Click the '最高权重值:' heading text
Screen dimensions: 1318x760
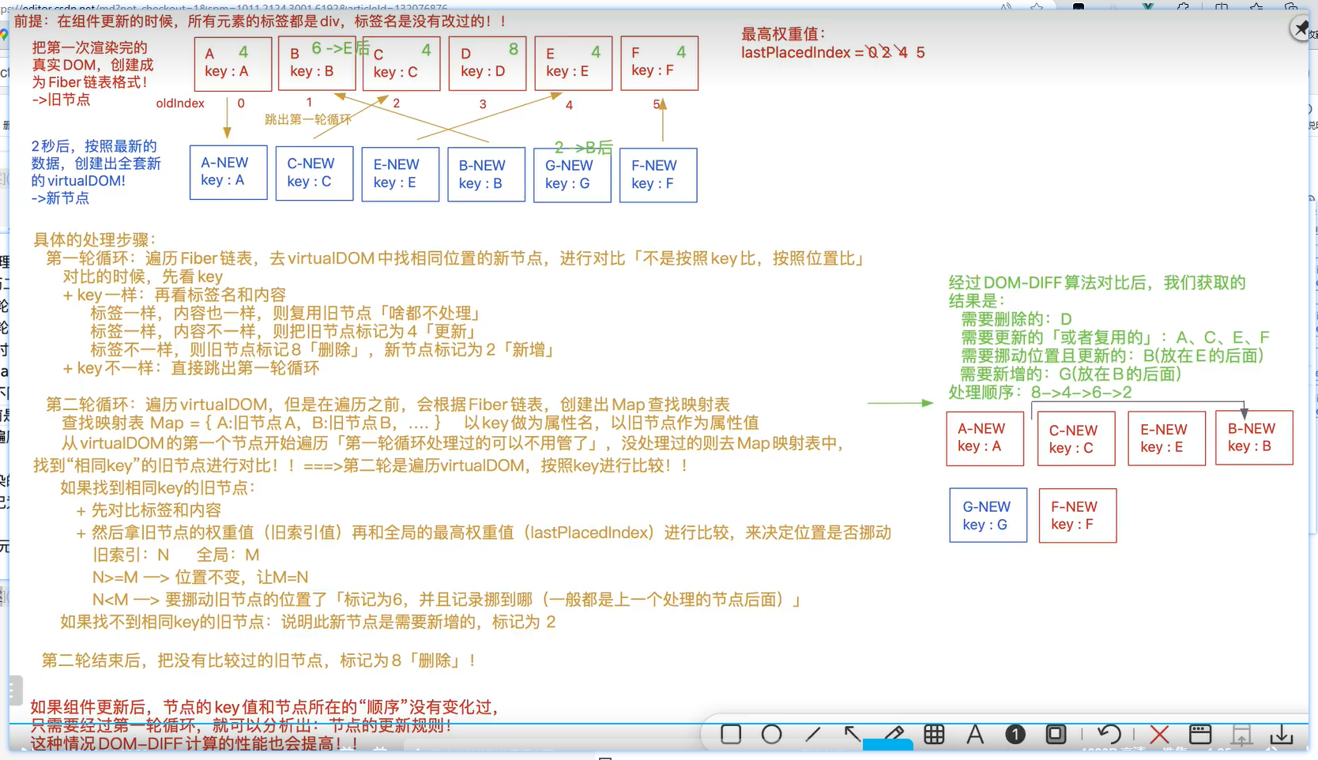click(x=783, y=34)
